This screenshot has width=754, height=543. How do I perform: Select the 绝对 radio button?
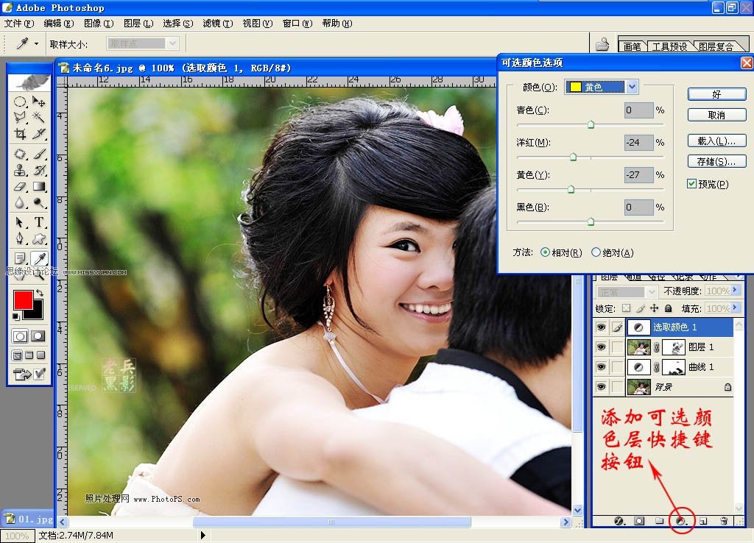pyautogui.click(x=596, y=252)
